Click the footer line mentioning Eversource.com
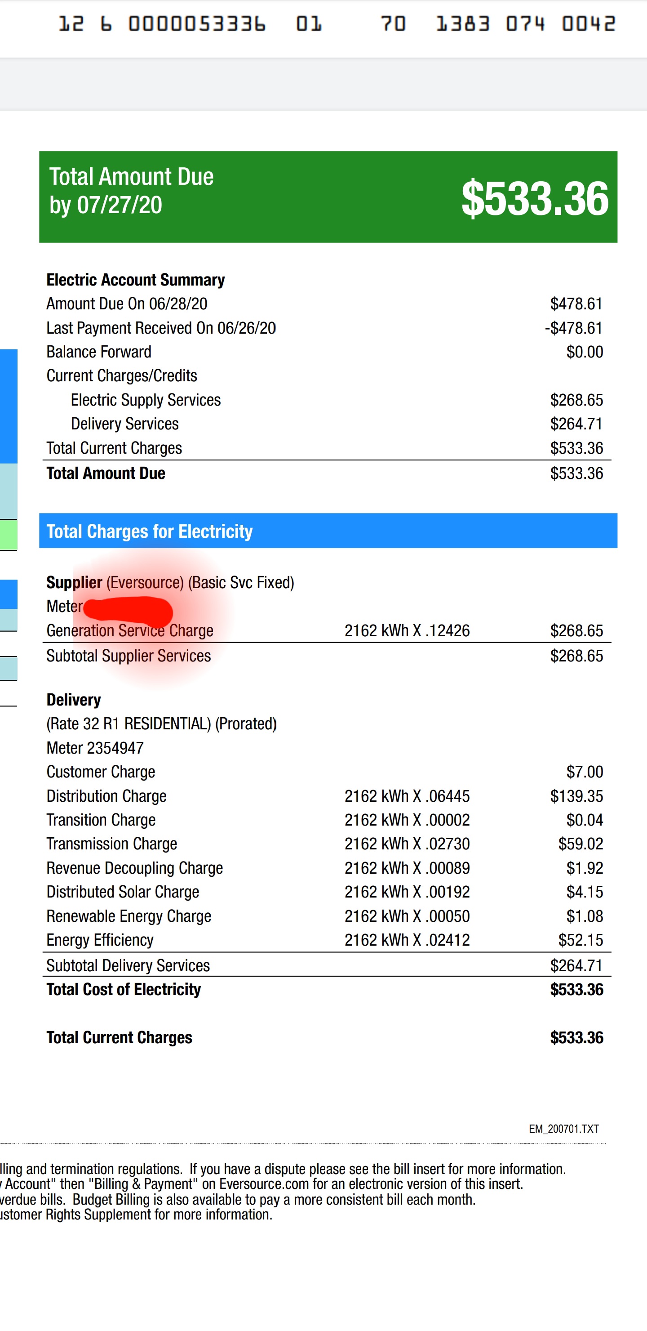Image resolution: width=647 pixels, height=1331 pixels. (x=262, y=1184)
